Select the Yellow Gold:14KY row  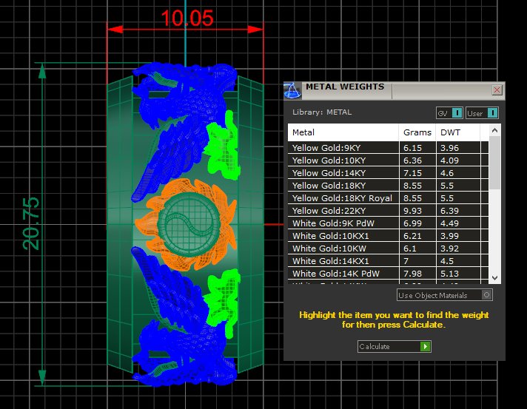click(388, 173)
